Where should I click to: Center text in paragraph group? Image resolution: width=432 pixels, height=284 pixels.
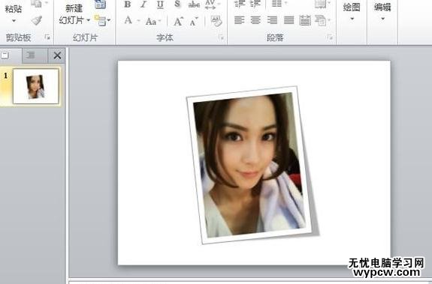coord(255,20)
